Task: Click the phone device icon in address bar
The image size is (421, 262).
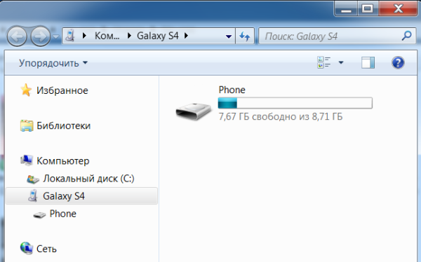Action: click(x=70, y=36)
